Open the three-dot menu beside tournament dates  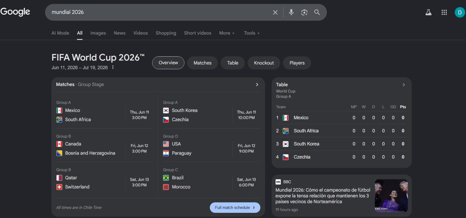pos(113,67)
